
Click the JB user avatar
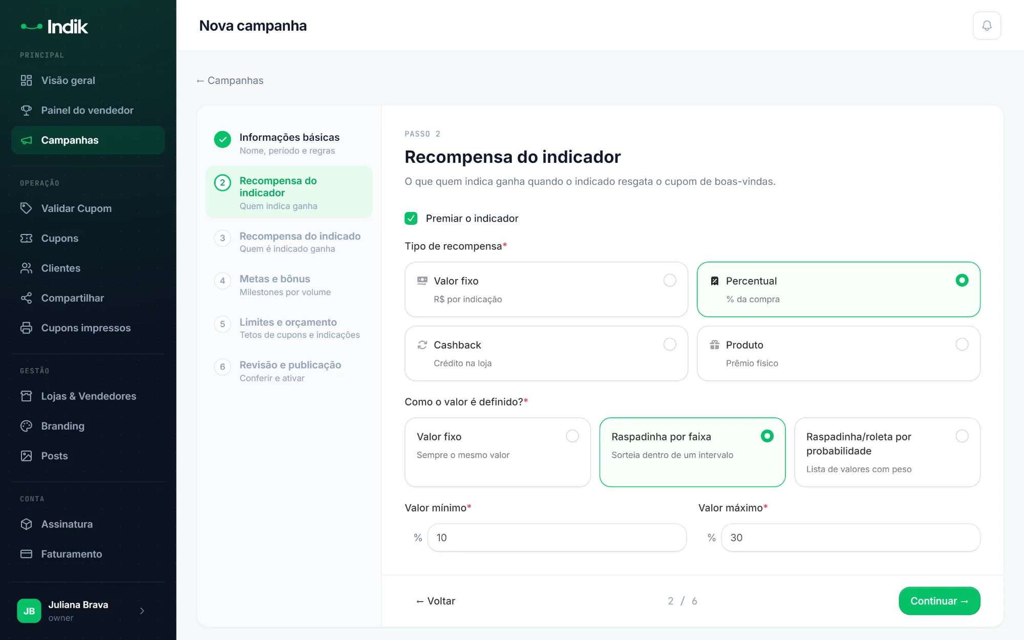tap(29, 611)
